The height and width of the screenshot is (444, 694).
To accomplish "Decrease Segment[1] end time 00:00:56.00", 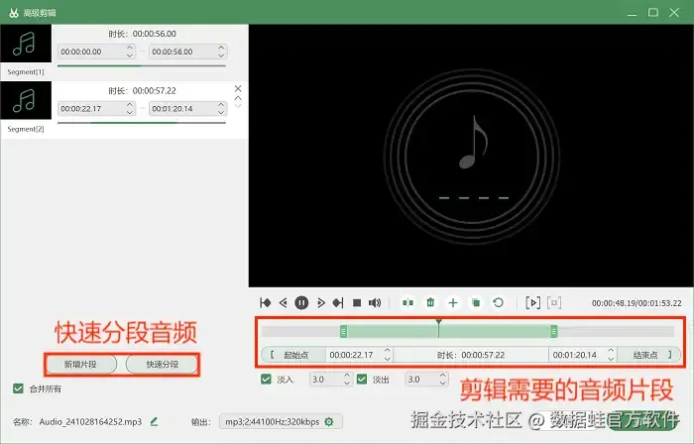I will click(221, 55).
